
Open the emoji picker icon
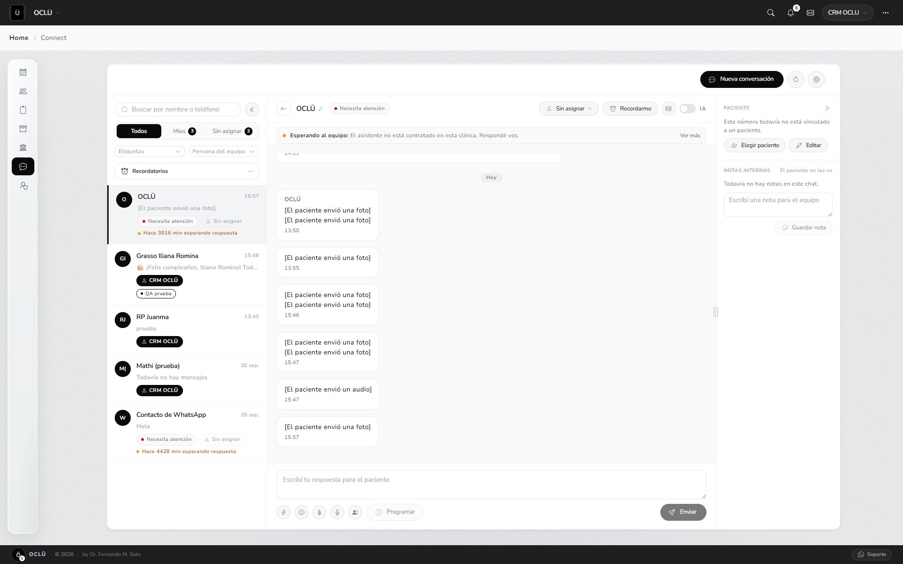(301, 512)
